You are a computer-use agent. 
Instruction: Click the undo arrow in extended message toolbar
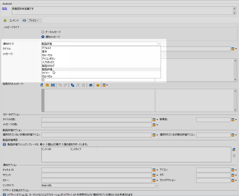[x=60, y=85]
